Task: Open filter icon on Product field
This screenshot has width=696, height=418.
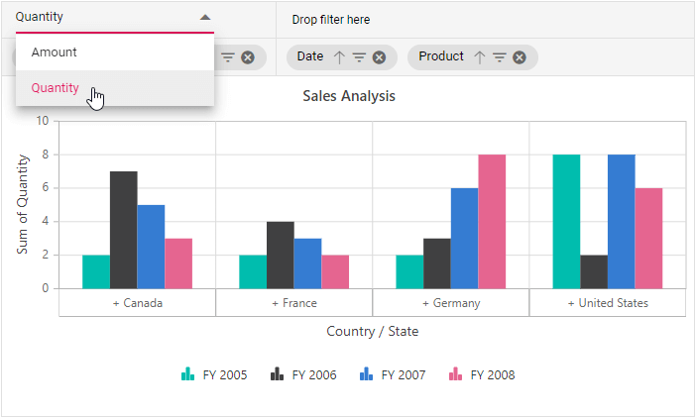Action: tap(500, 57)
